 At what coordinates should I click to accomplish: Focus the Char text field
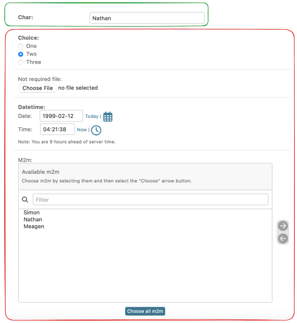(147, 18)
